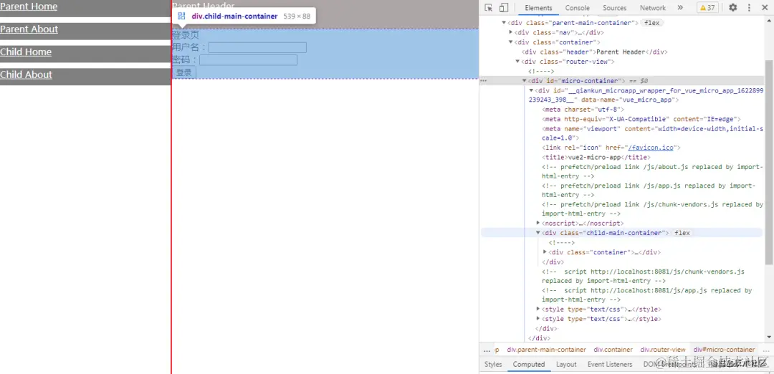Image resolution: width=774 pixels, height=374 pixels.
Task: Select div.router-view breadcrumb
Action: pos(663,350)
